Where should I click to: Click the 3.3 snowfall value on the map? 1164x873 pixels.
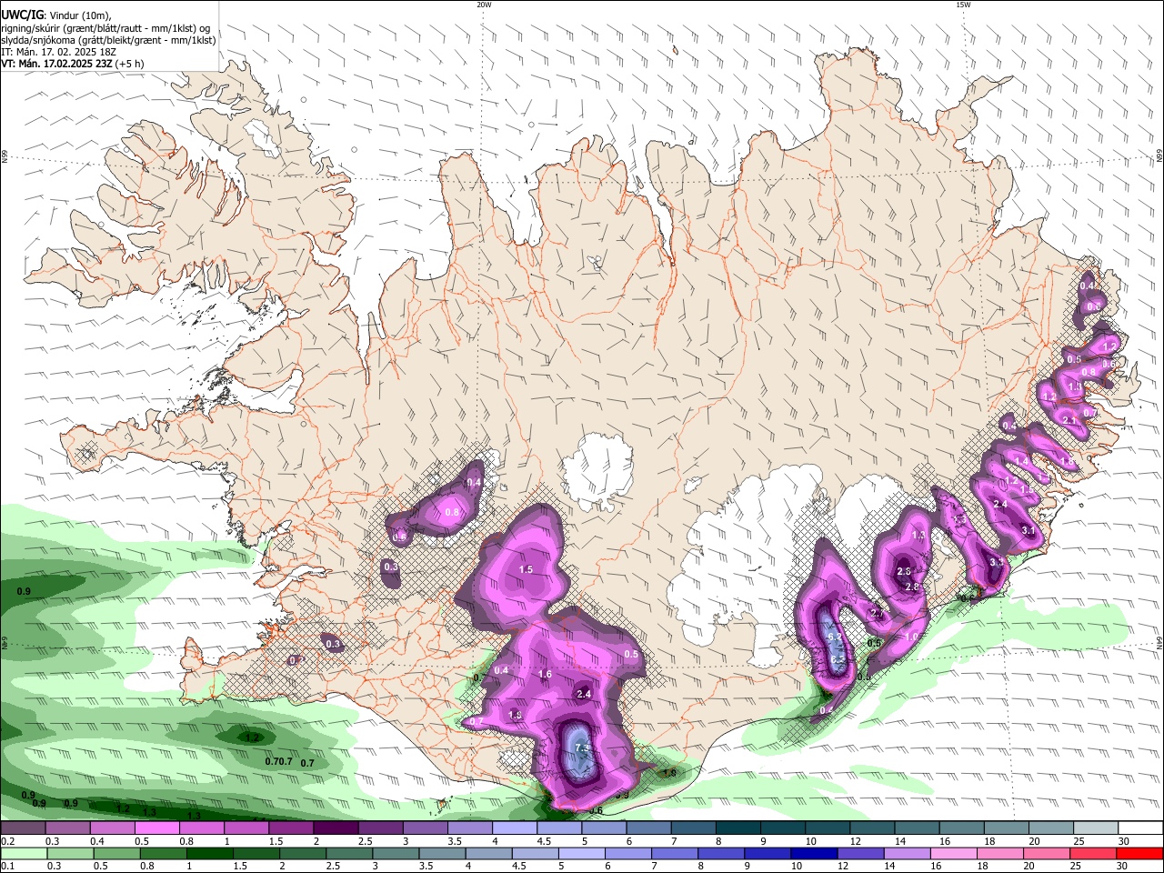(997, 563)
